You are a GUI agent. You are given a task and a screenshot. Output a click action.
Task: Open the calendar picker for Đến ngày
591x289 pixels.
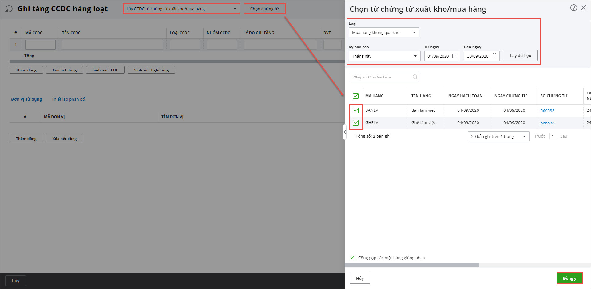[x=494, y=56]
